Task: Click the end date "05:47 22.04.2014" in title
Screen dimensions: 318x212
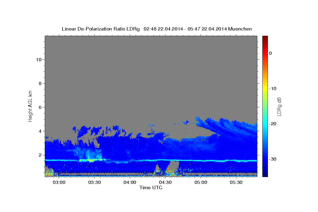Action: click(x=207, y=29)
